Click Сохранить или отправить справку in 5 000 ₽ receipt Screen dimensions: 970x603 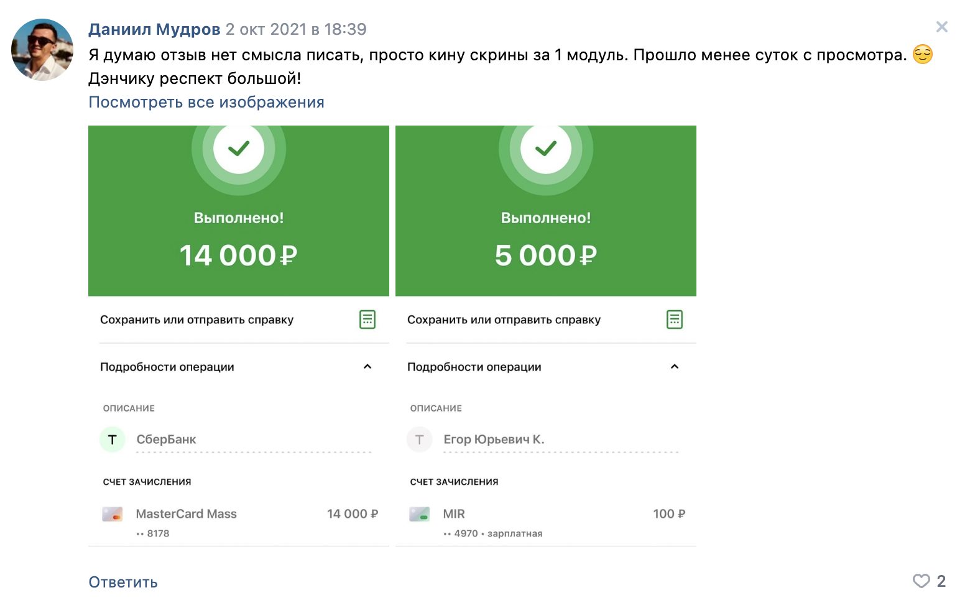[x=504, y=320]
